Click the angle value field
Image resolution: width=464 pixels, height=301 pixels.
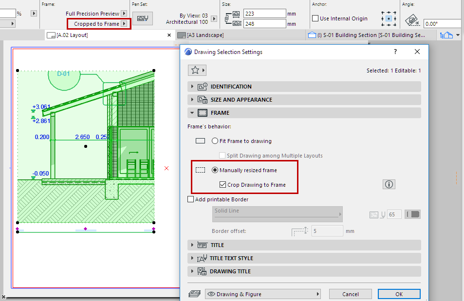point(443,24)
